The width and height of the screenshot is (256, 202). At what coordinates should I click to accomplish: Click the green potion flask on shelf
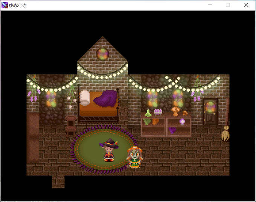point(148,113)
